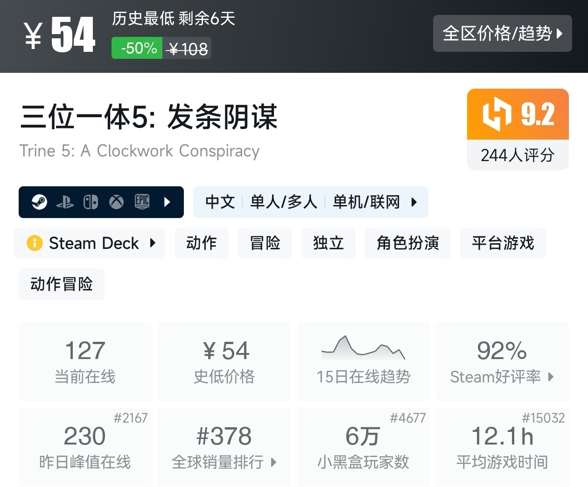Click the Nintendo Switch platform icon

[91, 202]
